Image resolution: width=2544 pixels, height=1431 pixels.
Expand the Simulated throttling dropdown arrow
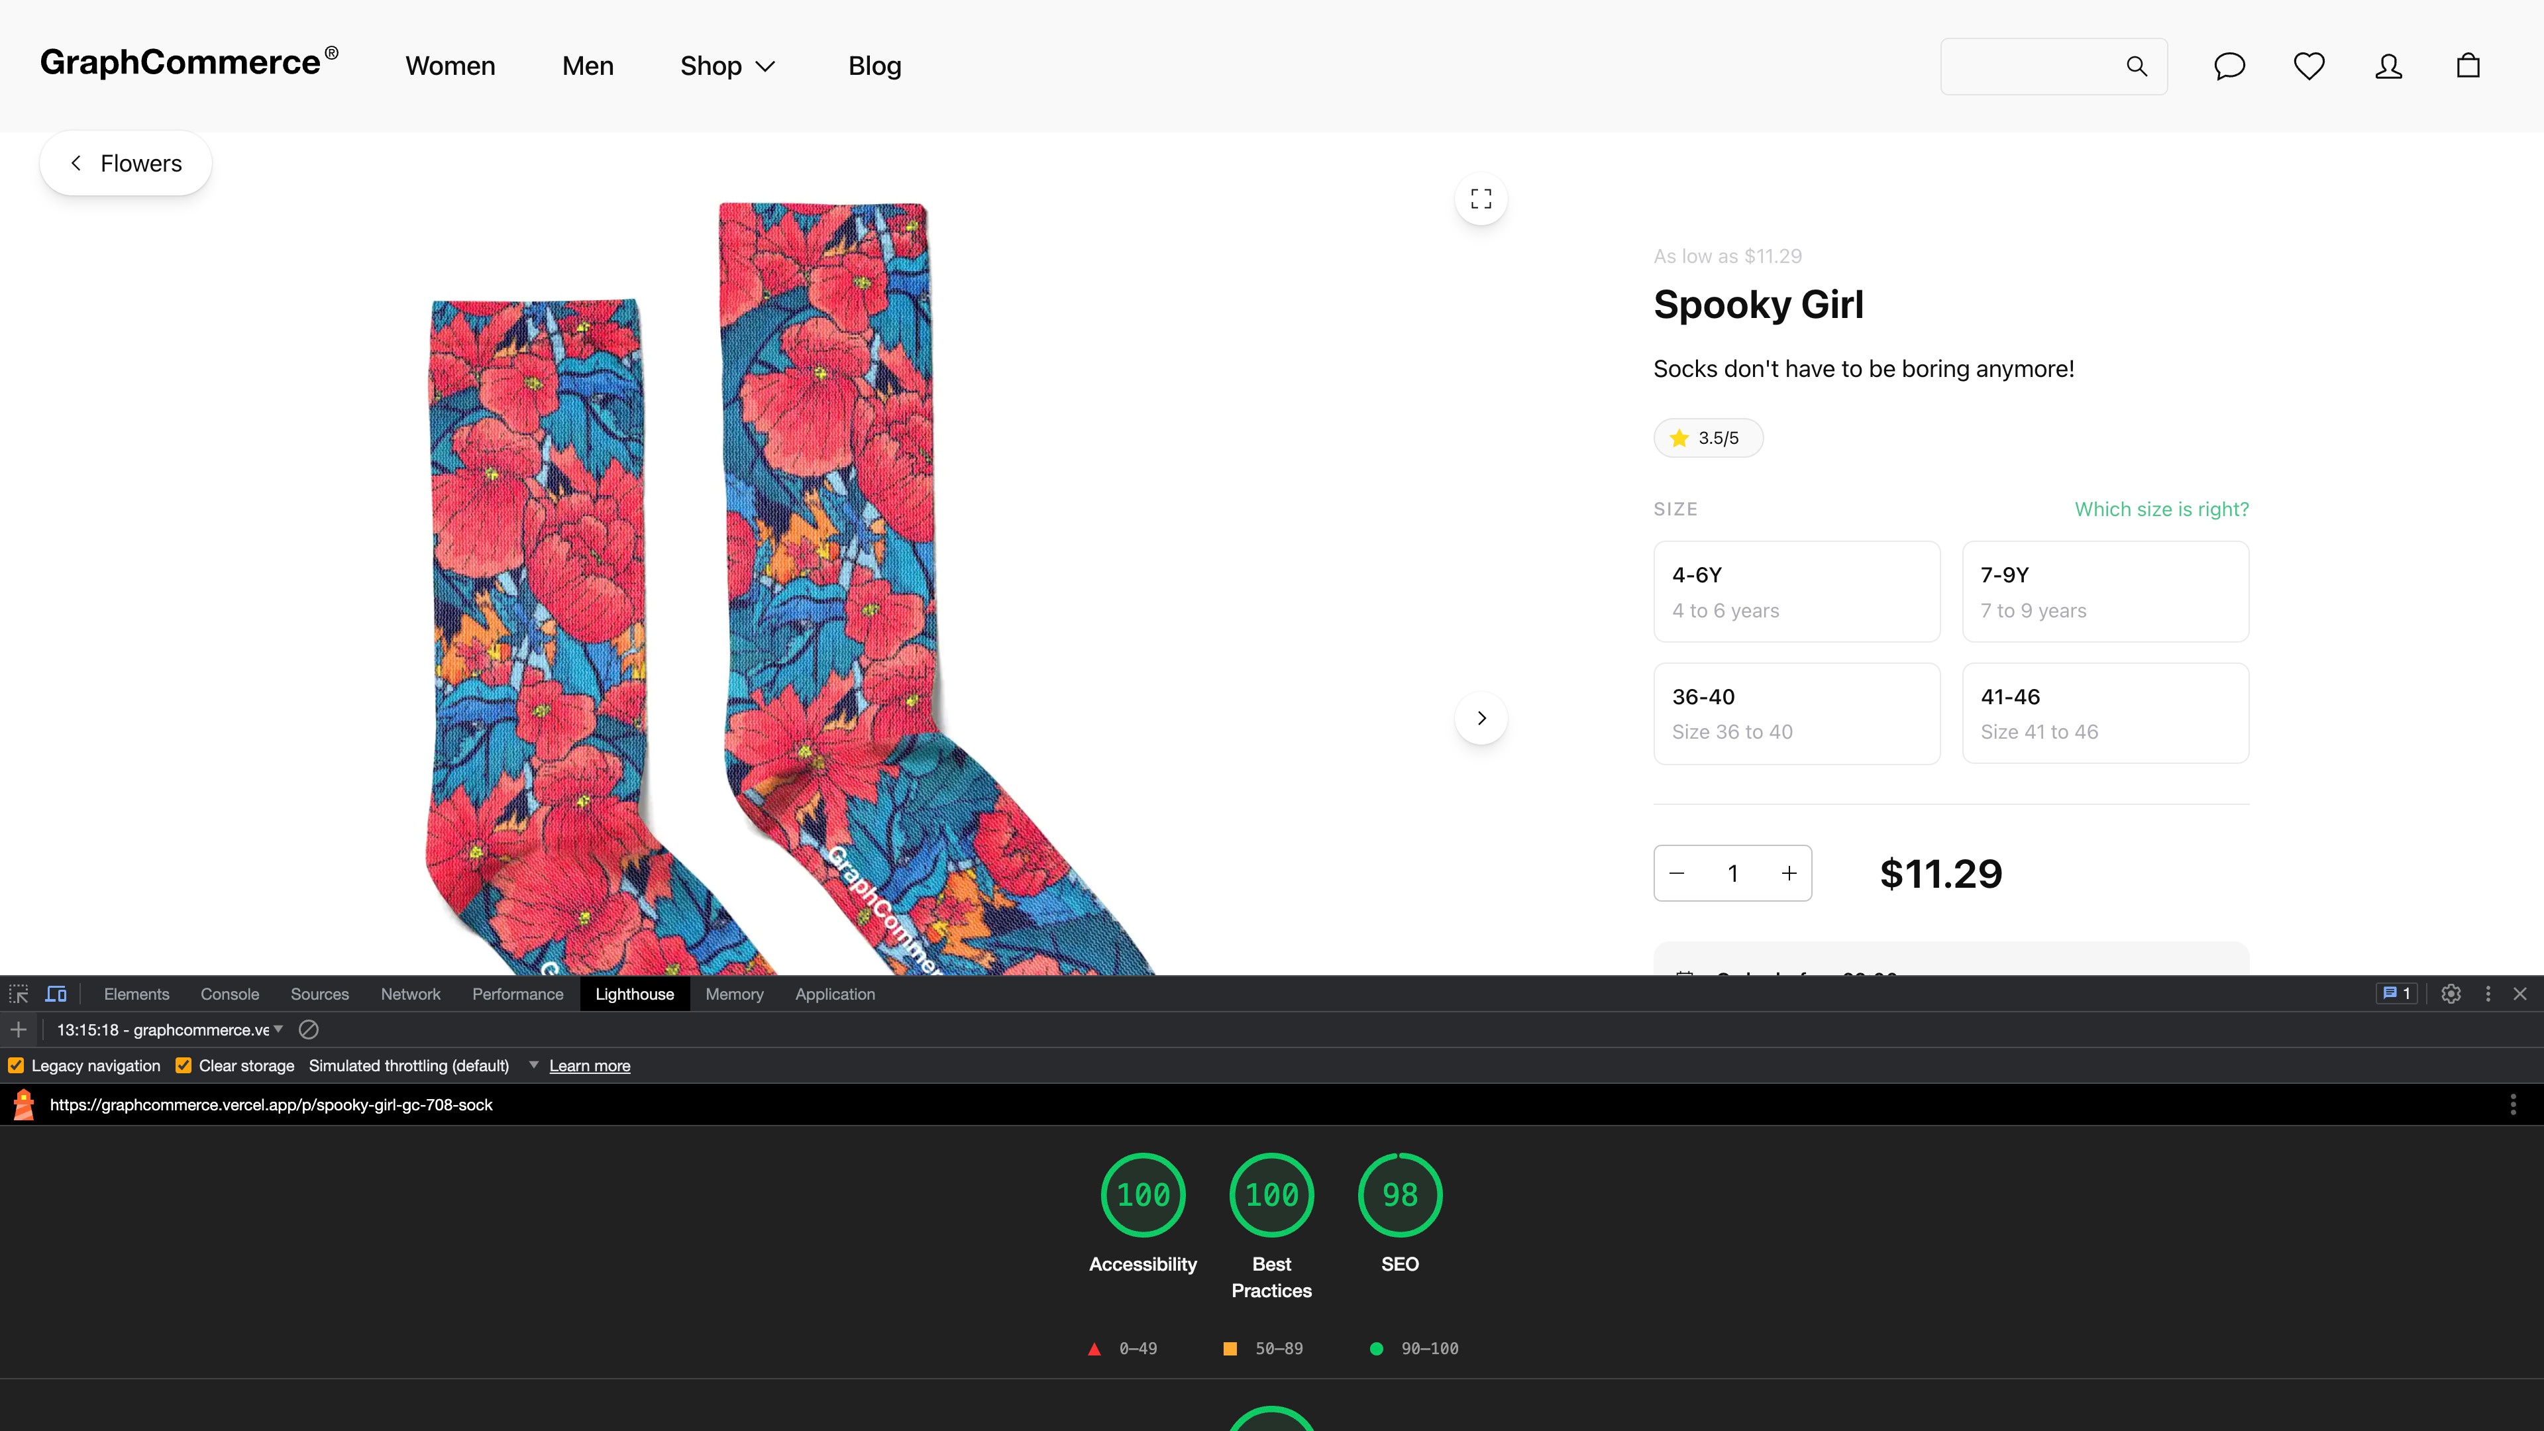click(533, 1065)
